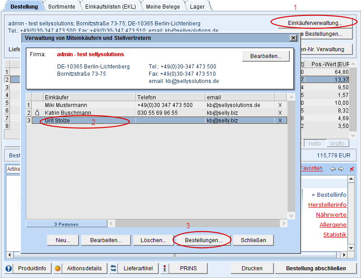Click Bestellungen button in dialog
The height and width of the screenshot is (278, 361).
coord(202,240)
